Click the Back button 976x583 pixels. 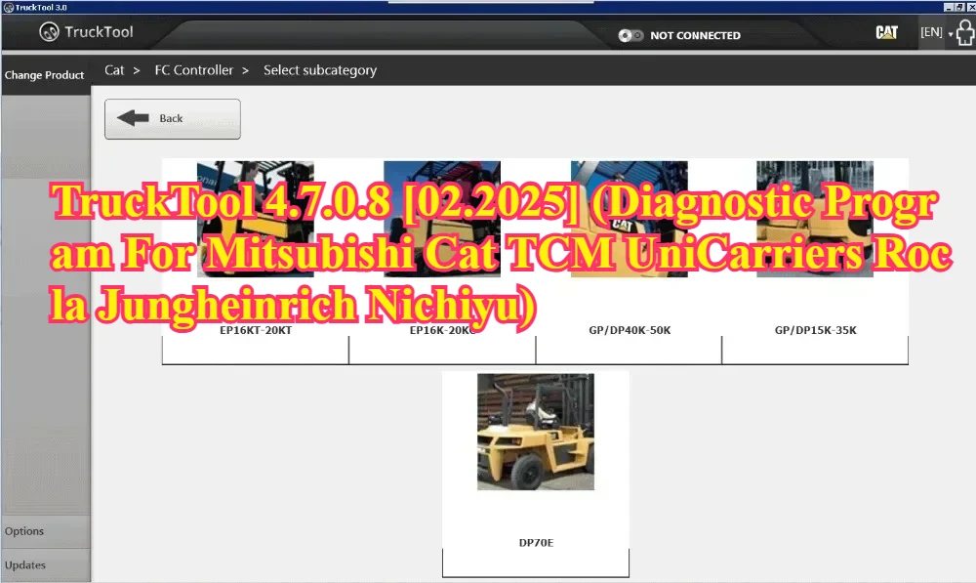[x=173, y=119]
